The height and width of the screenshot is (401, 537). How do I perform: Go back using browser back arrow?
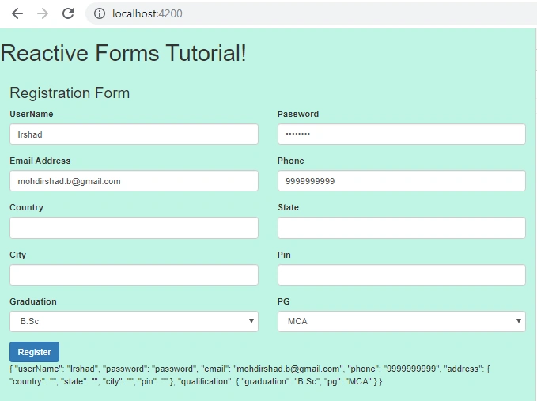(x=17, y=13)
